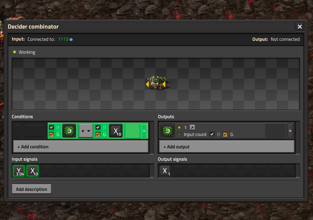The image size is (313, 220).
Task: Uncheck the R wire checkbox for the X signal
Action: pyautogui.click(x=98, y=127)
